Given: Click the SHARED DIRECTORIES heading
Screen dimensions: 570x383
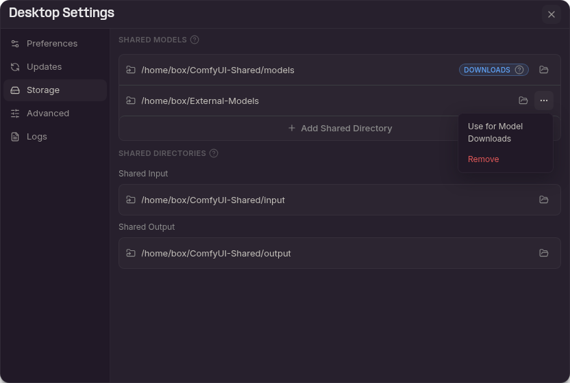Looking at the screenshot, I should coord(162,153).
